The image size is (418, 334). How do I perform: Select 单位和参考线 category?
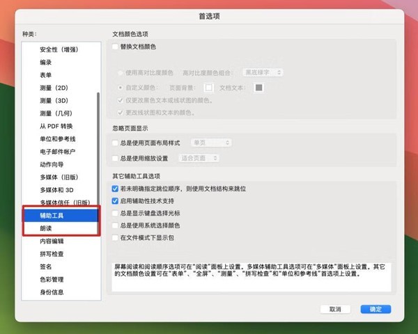click(x=61, y=139)
